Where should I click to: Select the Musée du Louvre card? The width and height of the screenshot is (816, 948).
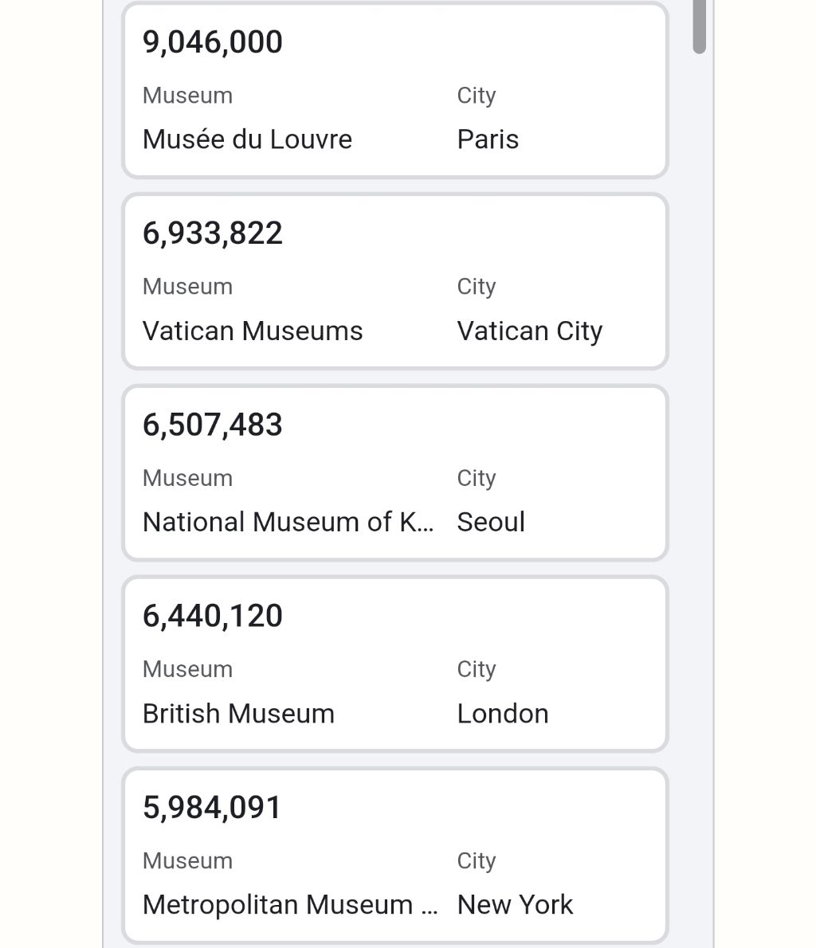point(395,90)
